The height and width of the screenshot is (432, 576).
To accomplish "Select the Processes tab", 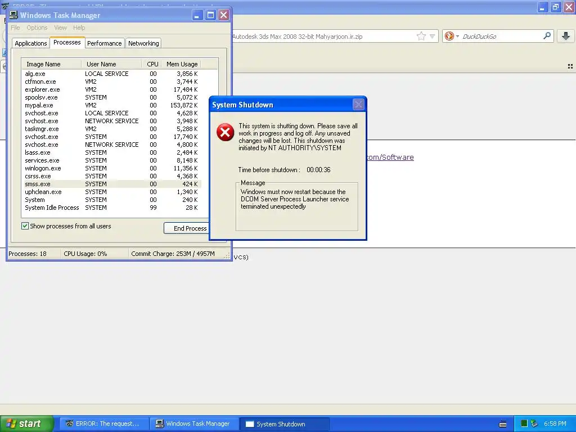I will tap(67, 42).
